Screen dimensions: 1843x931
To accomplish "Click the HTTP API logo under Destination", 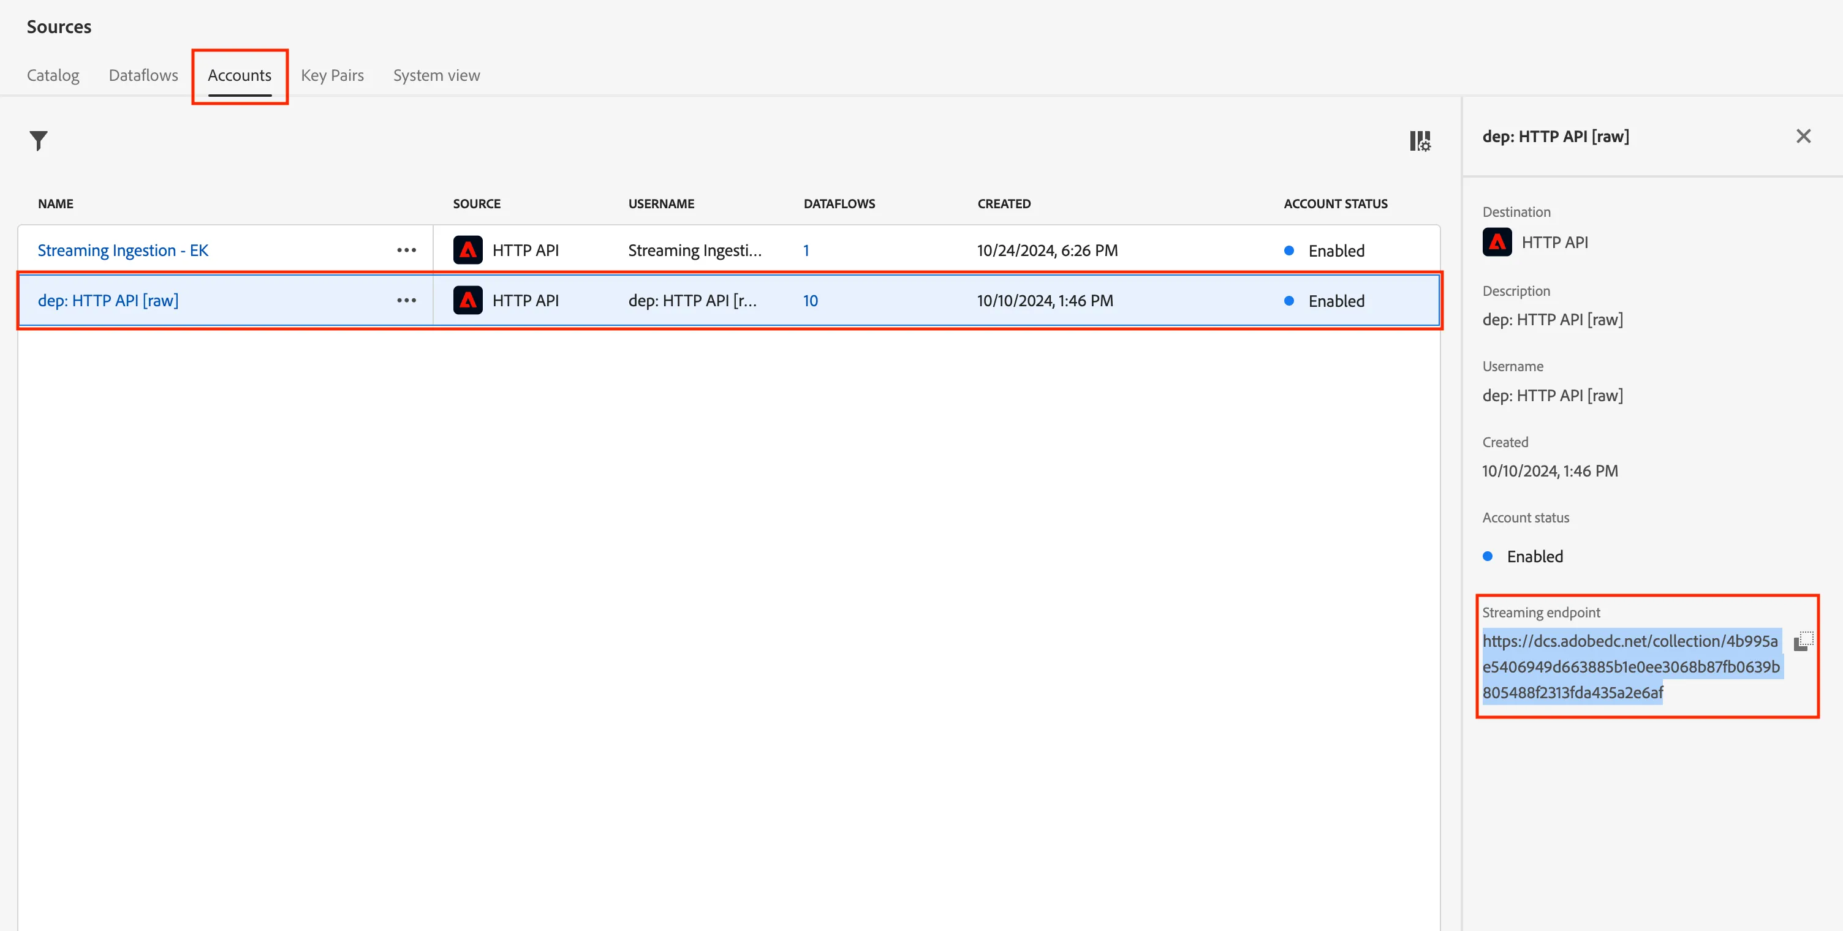I will [1497, 243].
